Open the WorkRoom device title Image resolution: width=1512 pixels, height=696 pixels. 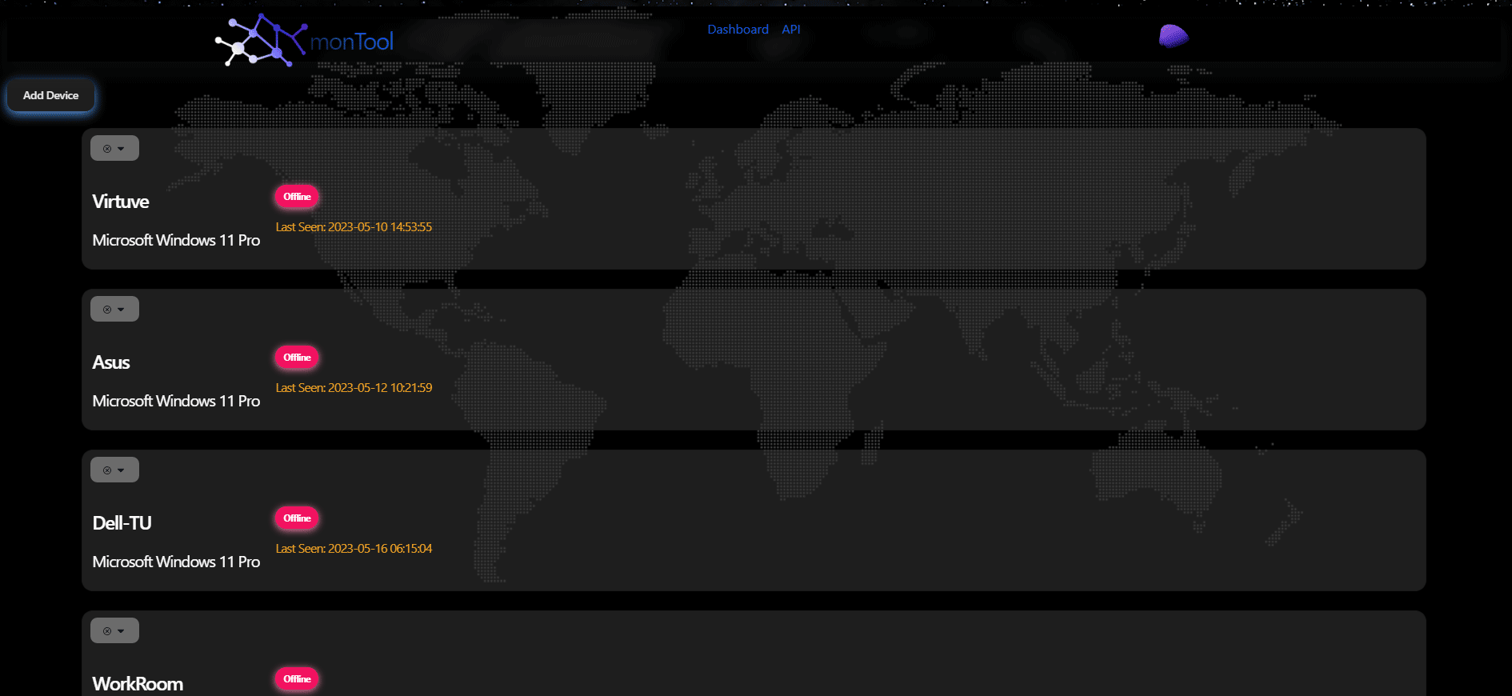tap(138, 684)
